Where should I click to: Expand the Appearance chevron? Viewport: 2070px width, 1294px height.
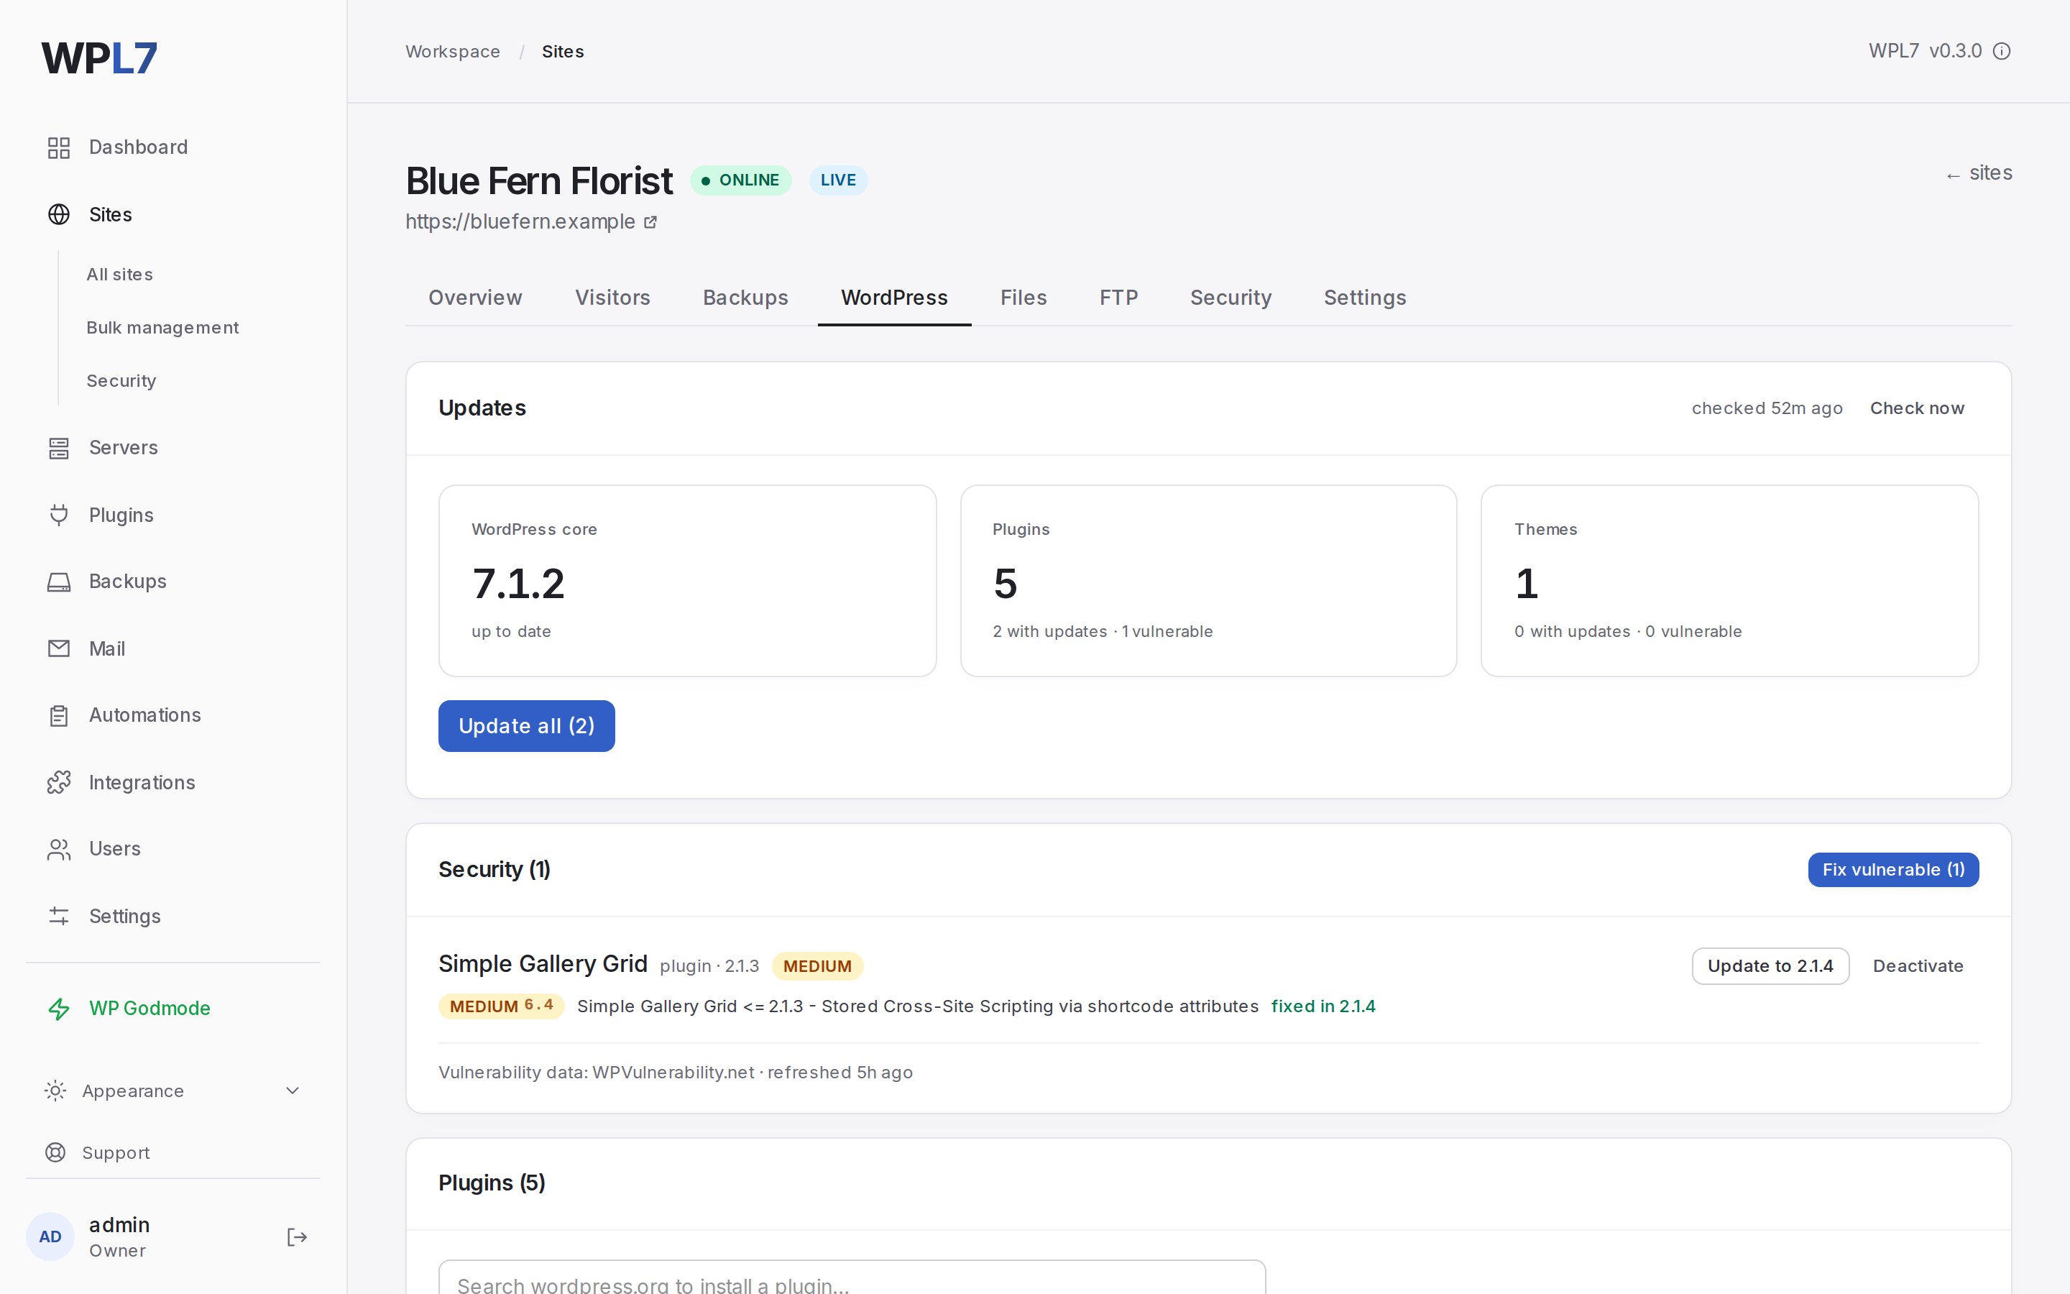(293, 1091)
